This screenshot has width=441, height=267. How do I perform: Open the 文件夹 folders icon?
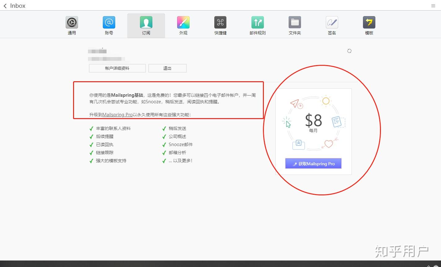tap(295, 22)
